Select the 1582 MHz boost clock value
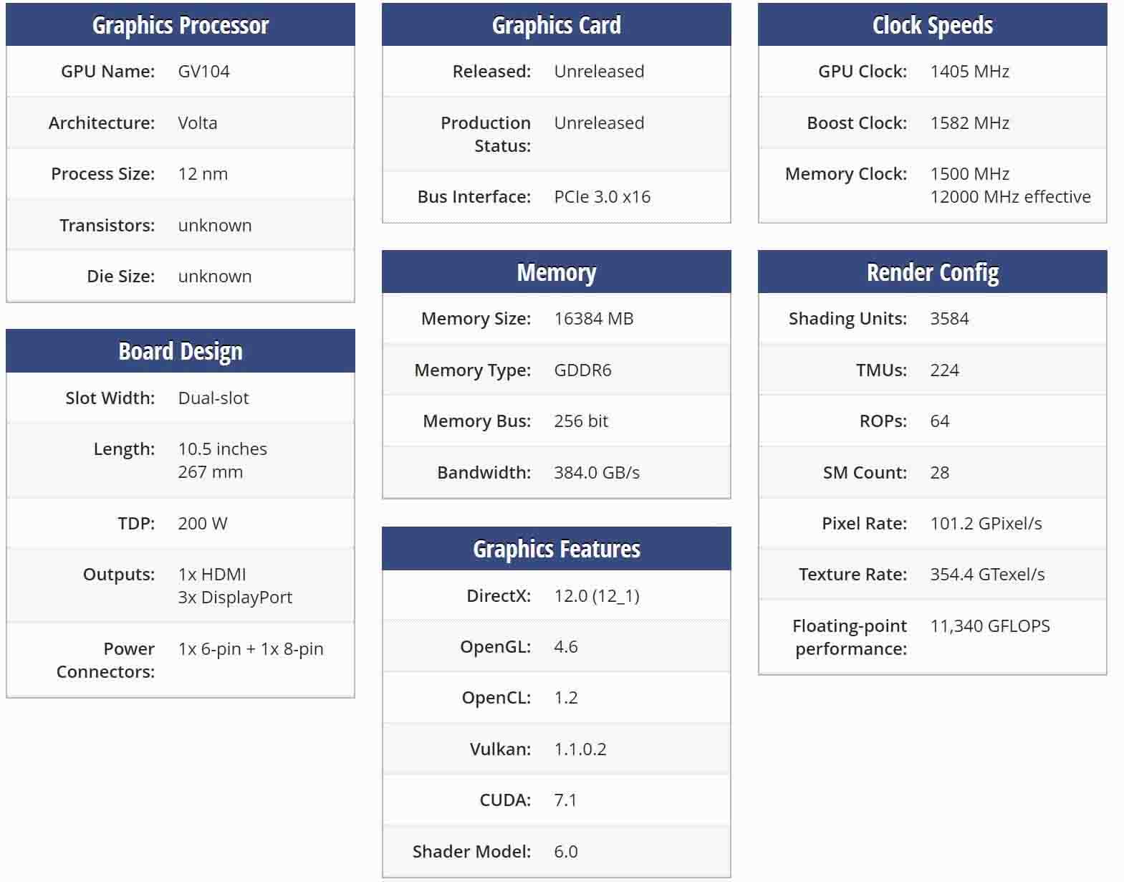This screenshot has width=1124, height=882. click(970, 123)
